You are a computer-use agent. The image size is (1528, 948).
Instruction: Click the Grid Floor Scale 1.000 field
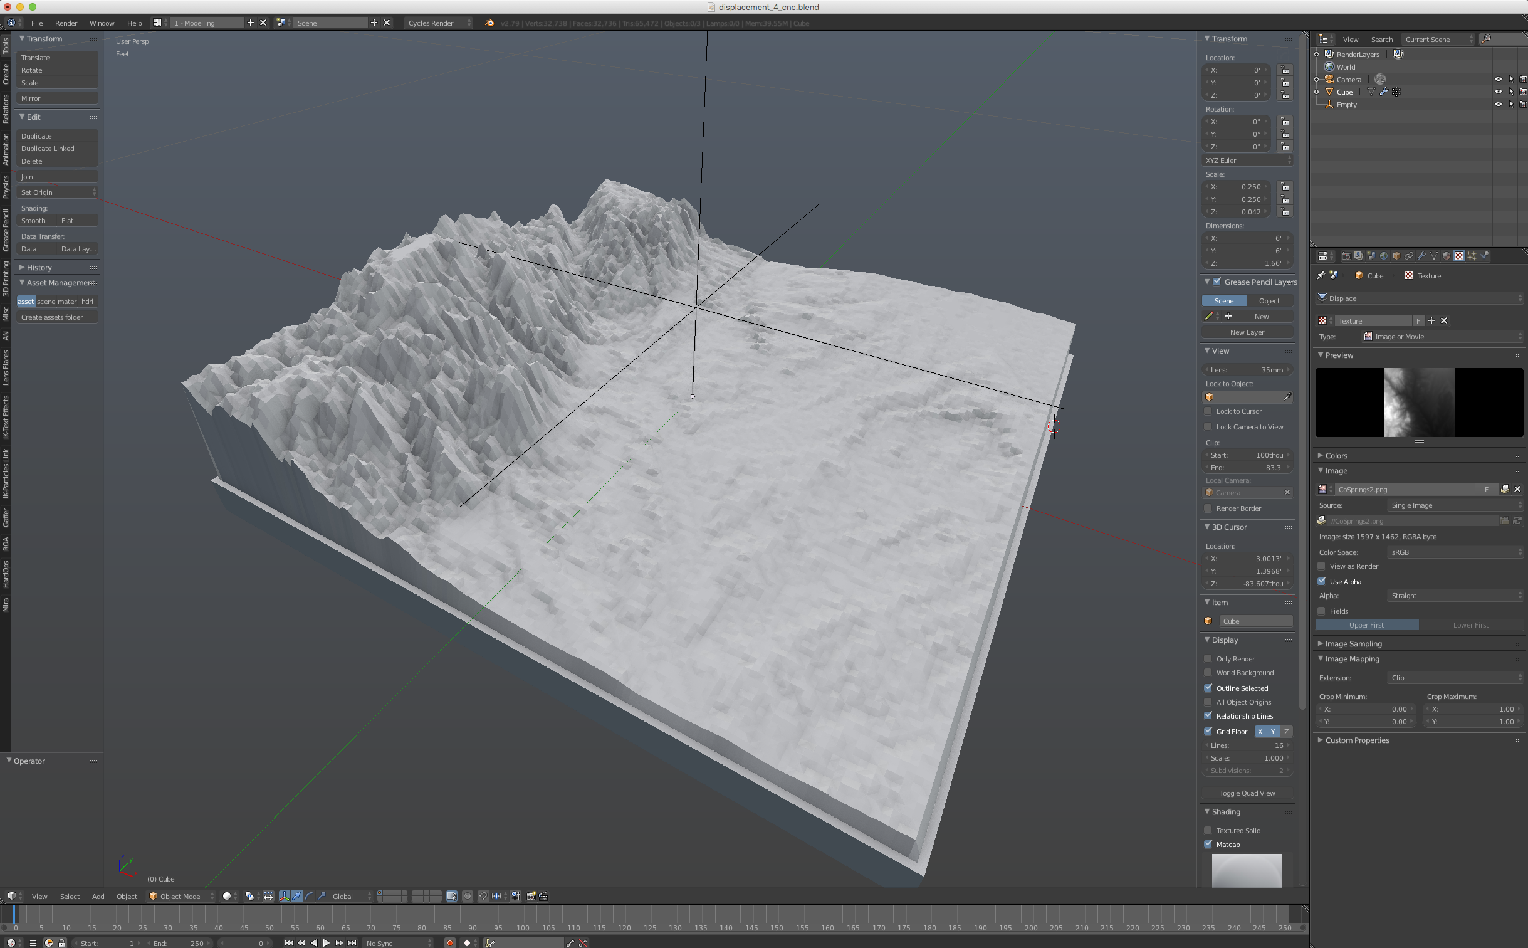(1247, 758)
